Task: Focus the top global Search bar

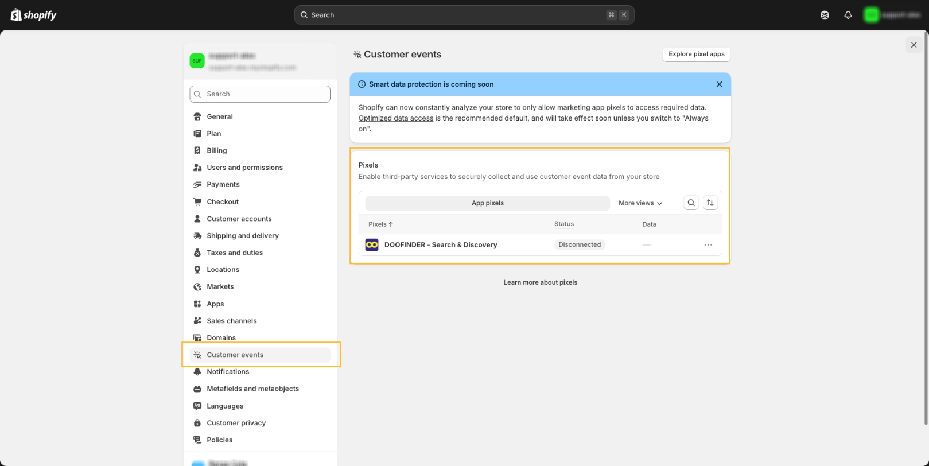Action: [464, 15]
